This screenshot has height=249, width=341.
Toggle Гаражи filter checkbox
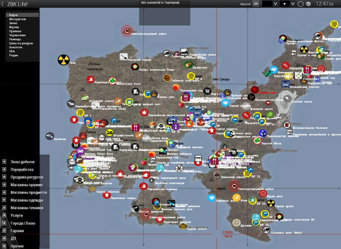pyautogui.click(x=4, y=230)
